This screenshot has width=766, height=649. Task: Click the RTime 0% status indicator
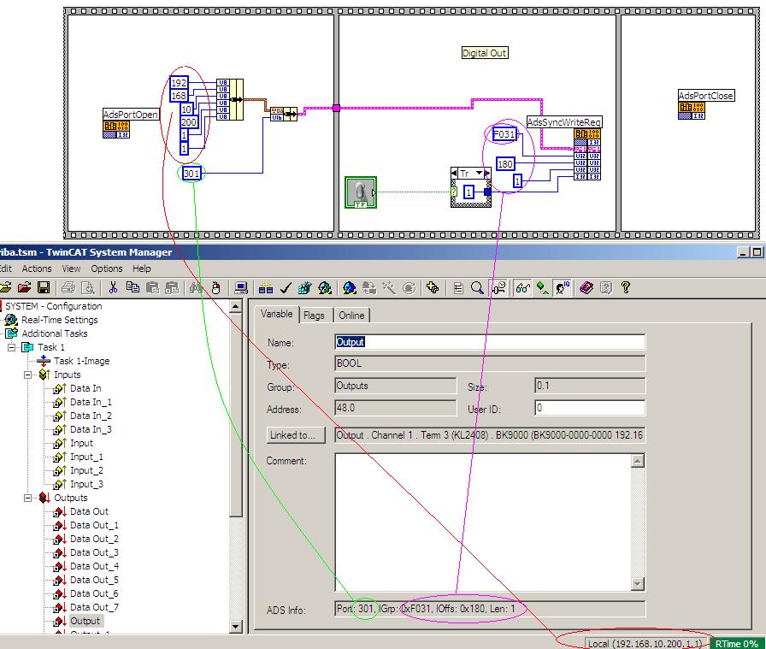point(736,644)
